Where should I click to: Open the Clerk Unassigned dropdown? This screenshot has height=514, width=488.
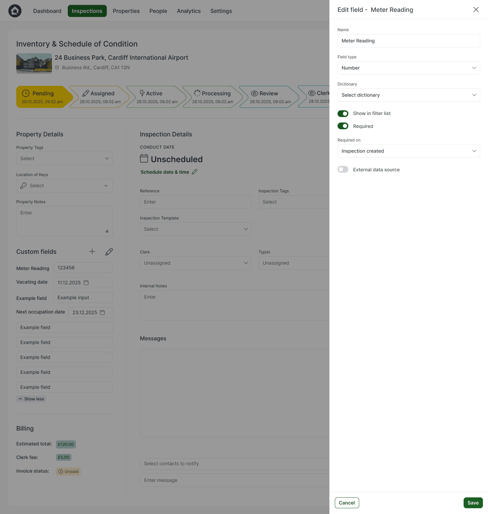point(196,263)
